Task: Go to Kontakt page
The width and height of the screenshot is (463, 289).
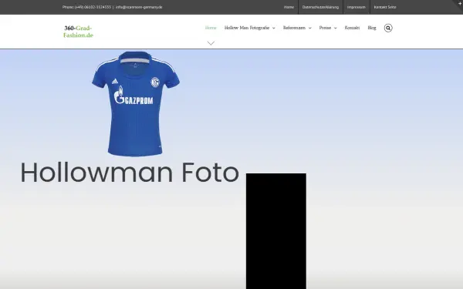Action: (352, 28)
